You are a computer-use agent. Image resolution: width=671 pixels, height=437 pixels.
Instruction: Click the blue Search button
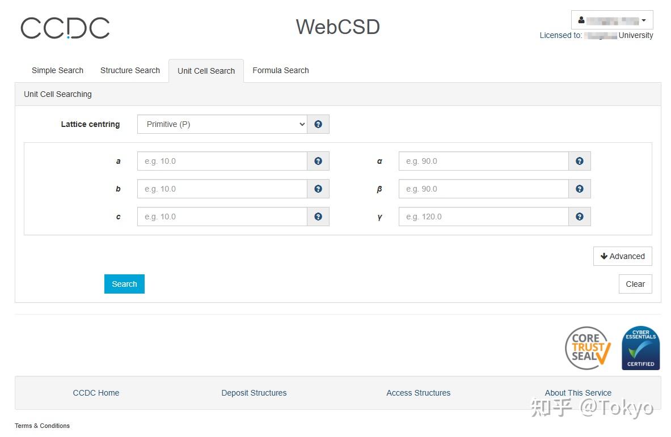tap(125, 284)
